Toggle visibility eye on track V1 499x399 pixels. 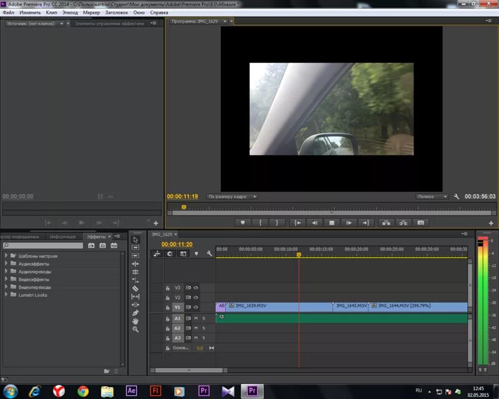[x=196, y=307]
